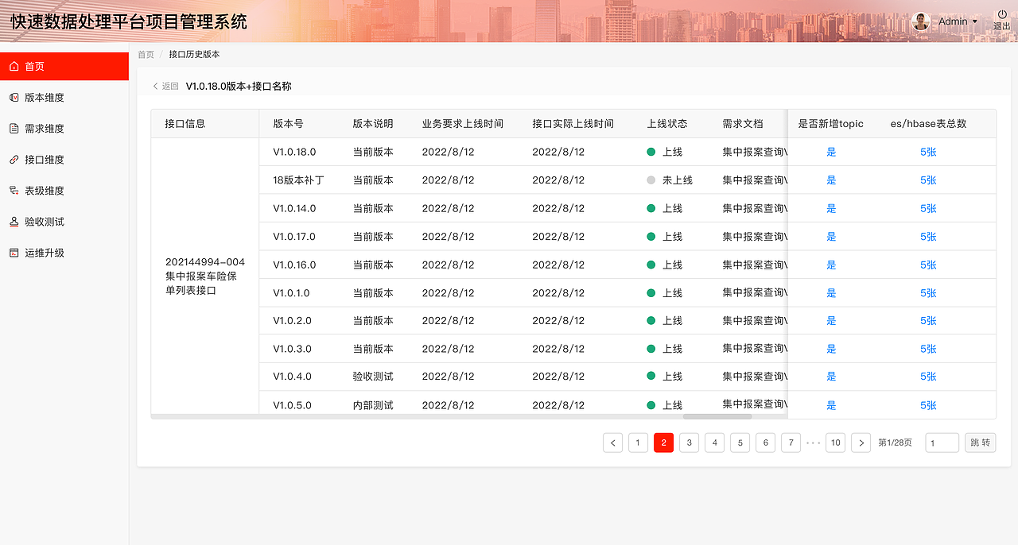Click 是 link in 18版本补丁 row

831,180
